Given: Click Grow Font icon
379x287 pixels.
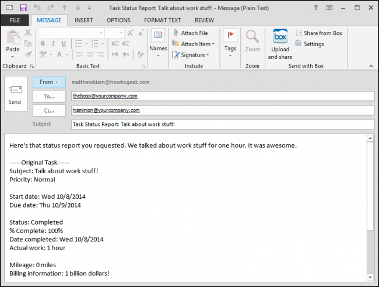Looking at the screenshot, I should coord(130,33).
